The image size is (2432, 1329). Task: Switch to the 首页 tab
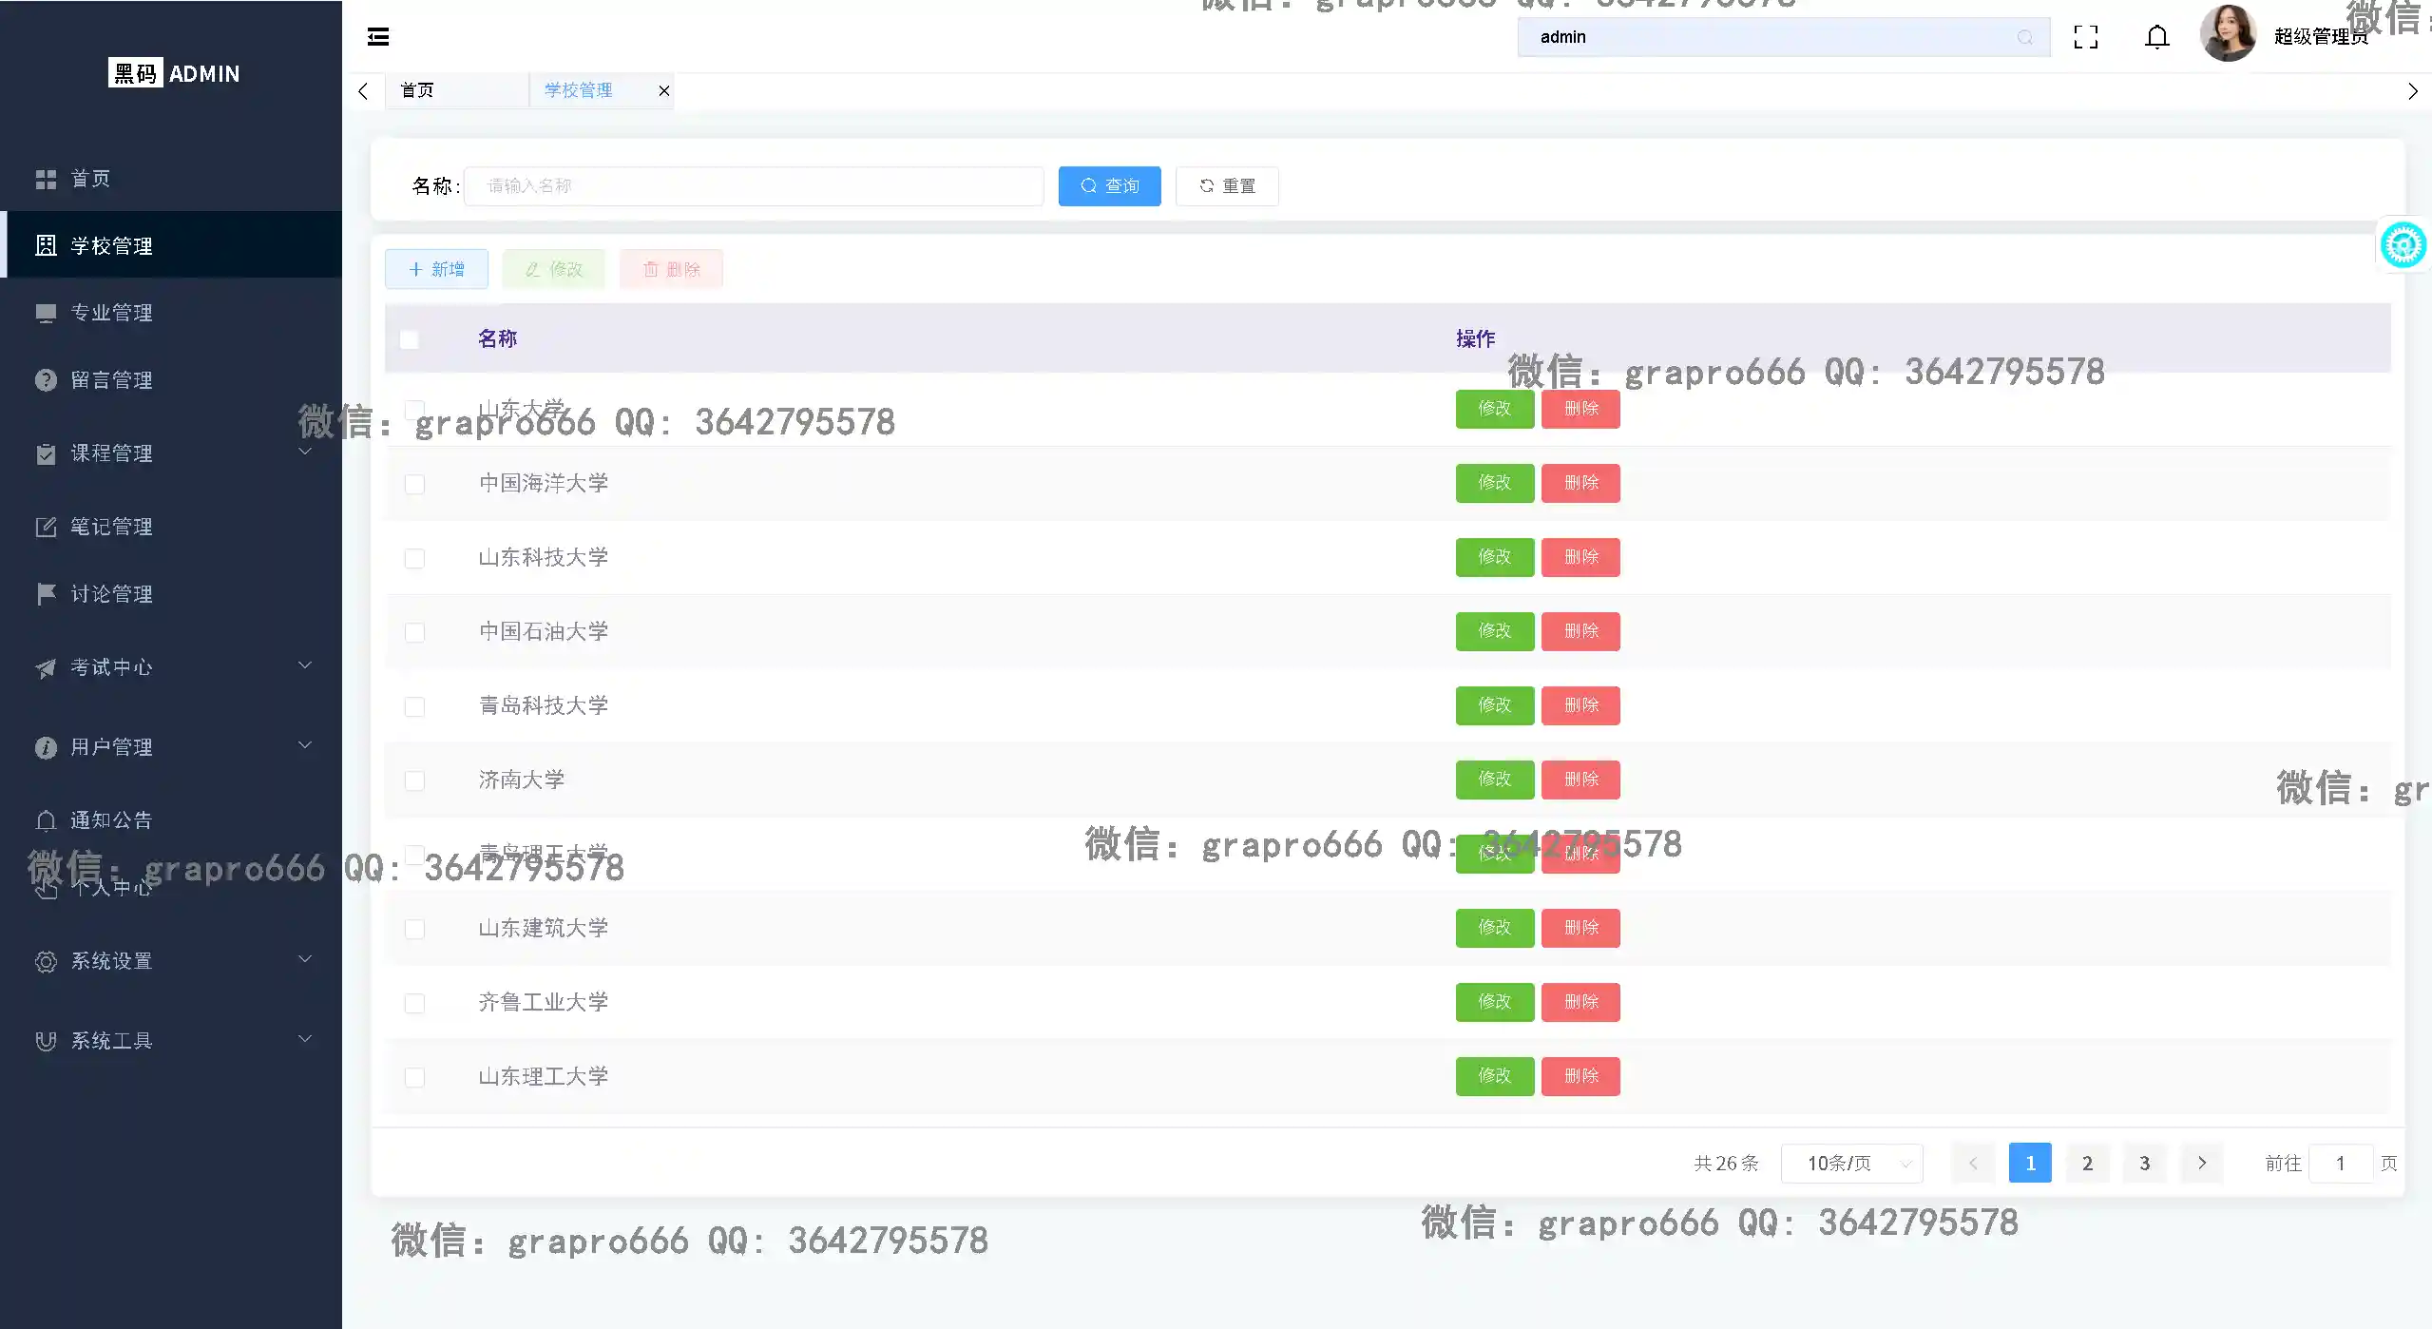[x=418, y=91]
